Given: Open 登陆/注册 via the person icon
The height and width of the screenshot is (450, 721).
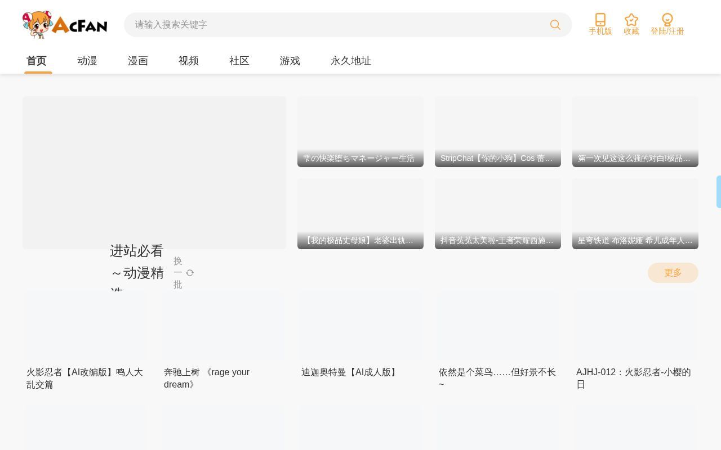Looking at the screenshot, I should 667,20.
